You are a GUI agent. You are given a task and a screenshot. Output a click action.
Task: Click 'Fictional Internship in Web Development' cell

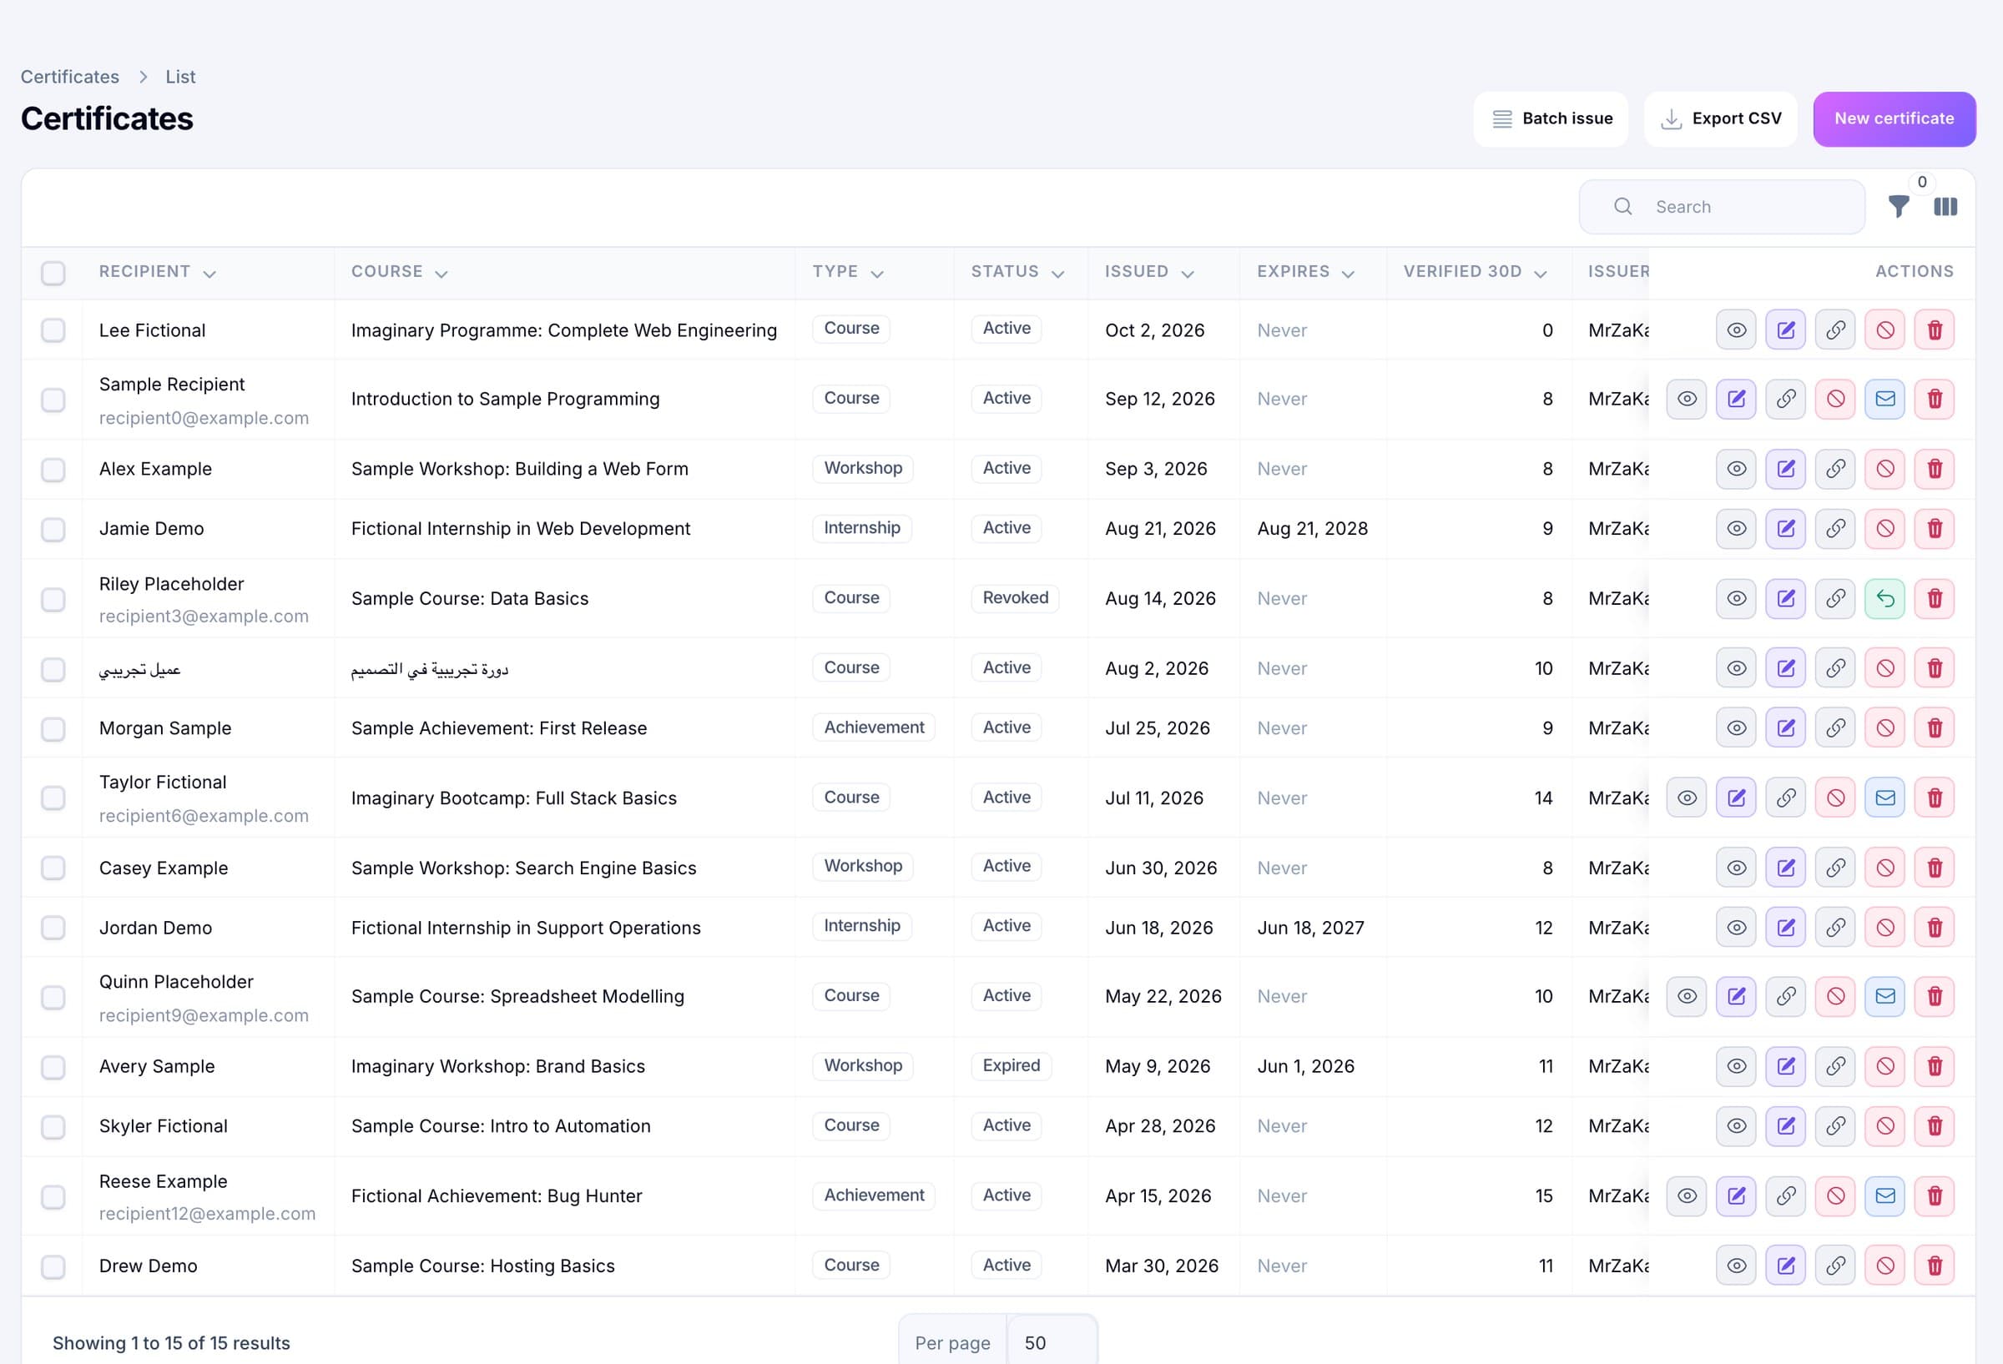(521, 528)
